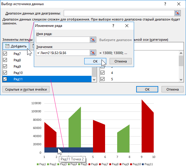Click OK in Изменение ряда dialog

pos(95,61)
